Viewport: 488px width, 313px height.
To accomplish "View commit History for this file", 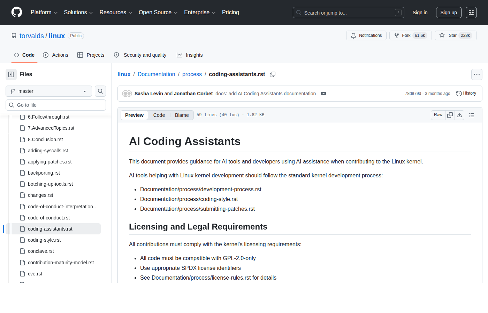I will click(466, 93).
